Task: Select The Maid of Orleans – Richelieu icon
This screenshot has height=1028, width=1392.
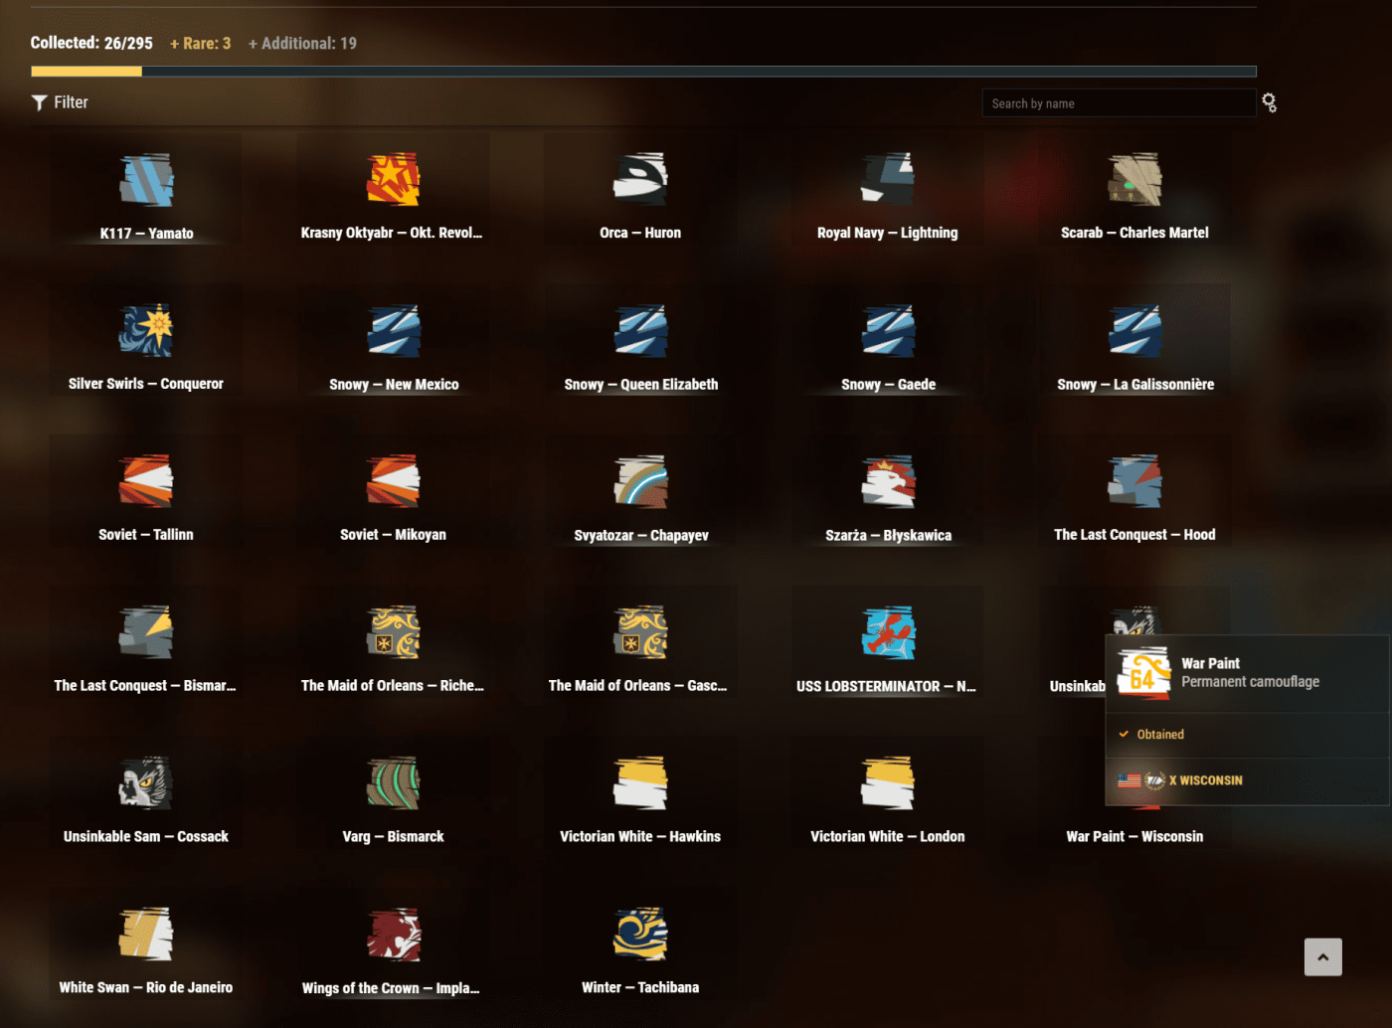Action: coord(394,633)
